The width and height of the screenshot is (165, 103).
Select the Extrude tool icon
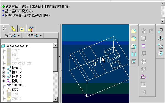160,31
